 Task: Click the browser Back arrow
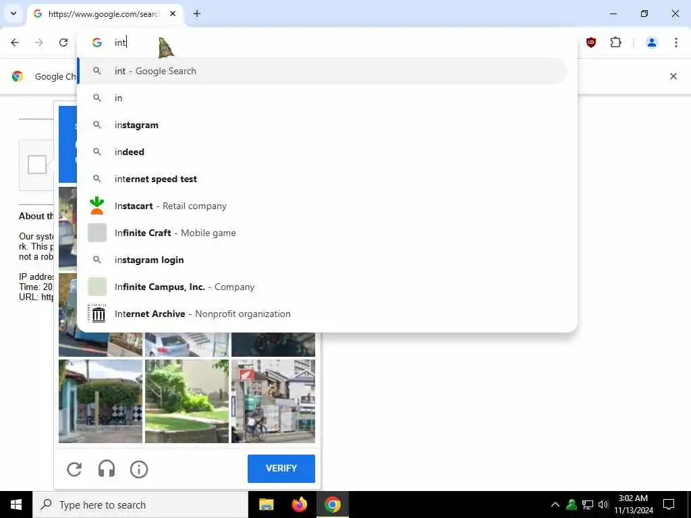(15, 42)
